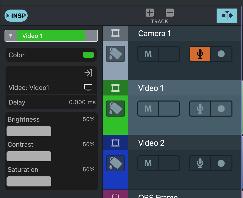Arm the Video 1 track microphone
Image resolution: width=243 pixels, height=198 pixels.
pos(200,109)
